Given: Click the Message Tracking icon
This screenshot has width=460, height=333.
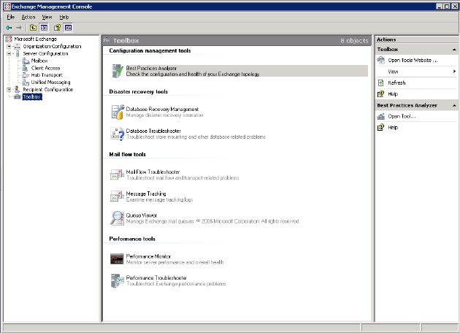Looking at the screenshot, I should point(117,196).
